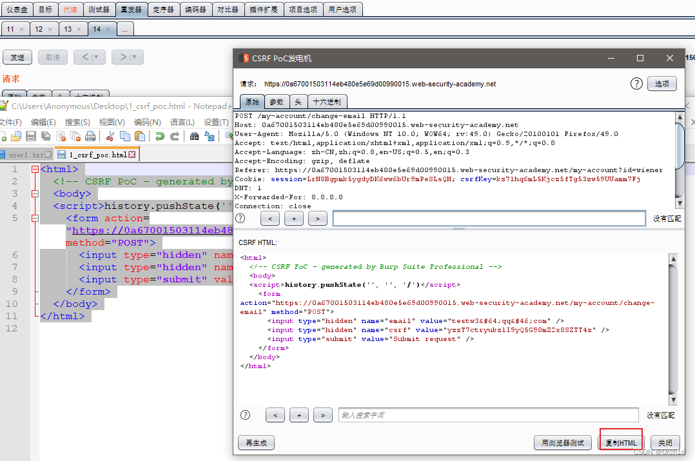695x461 pixels.
Task: Open the previous-request history dropdown in Repeater
Action: coord(97,57)
